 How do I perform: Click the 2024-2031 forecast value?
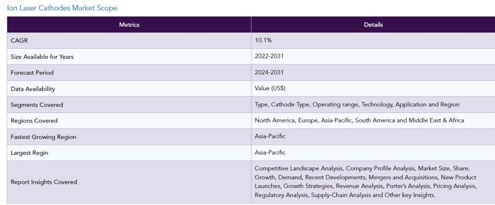coord(269,72)
